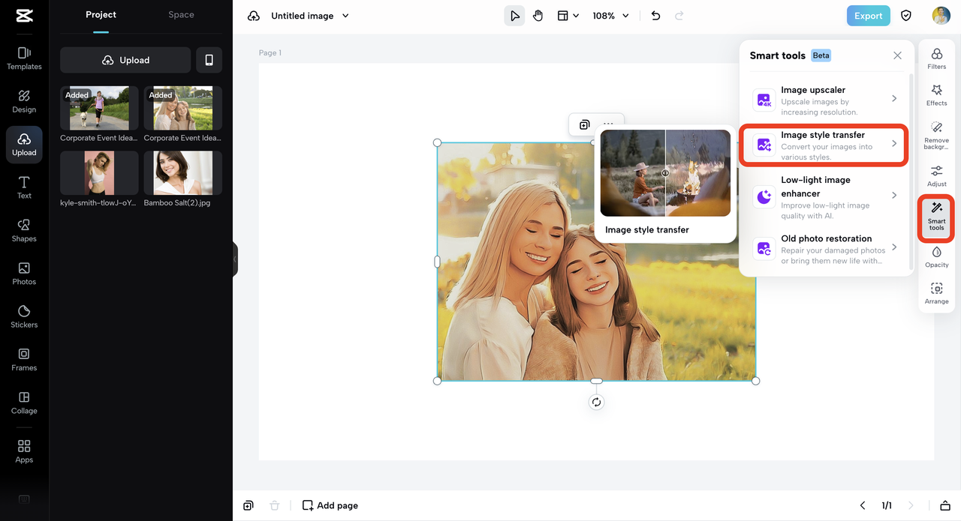
Task: Select the Hand pan tool
Action: tap(538, 16)
